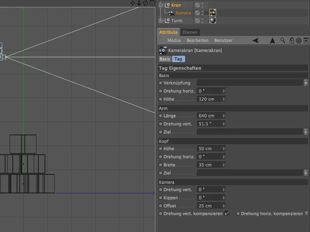Switch to the Ebenen tab
The width and height of the screenshot is (310, 232).
click(x=190, y=32)
